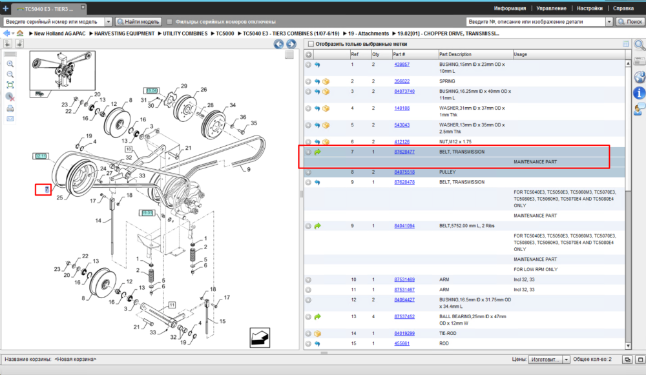Viewport: 646px width, 375px height.
Task: Click the collapse-left panel icon
Action: [x=8, y=43]
